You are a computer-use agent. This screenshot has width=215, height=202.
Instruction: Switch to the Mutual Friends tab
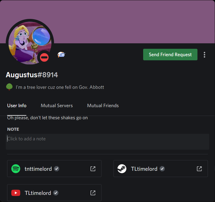[103, 106]
